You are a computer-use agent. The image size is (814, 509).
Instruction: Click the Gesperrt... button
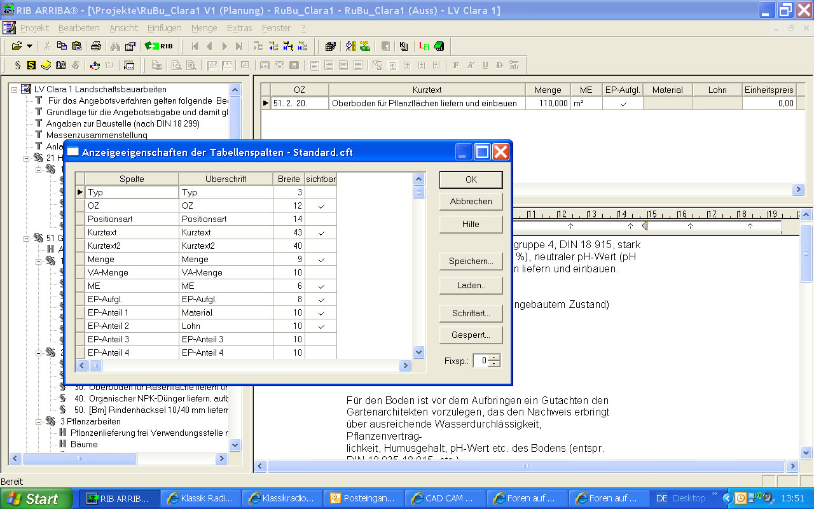[x=471, y=335]
